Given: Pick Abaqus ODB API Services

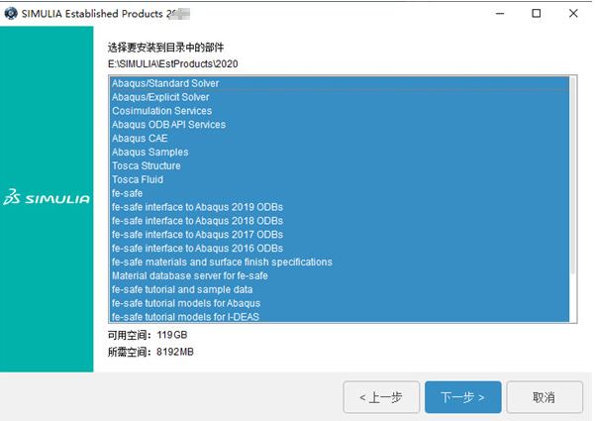Looking at the screenshot, I should pyautogui.click(x=340, y=125).
